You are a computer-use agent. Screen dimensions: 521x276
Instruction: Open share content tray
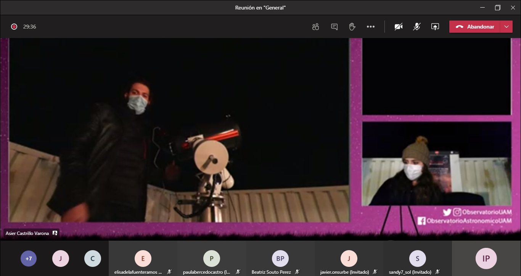point(435,27)
